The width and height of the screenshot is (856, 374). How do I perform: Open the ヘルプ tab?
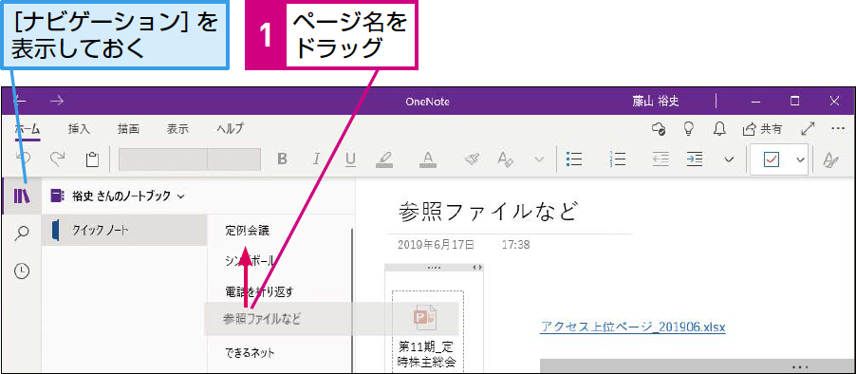click(230, 129)
